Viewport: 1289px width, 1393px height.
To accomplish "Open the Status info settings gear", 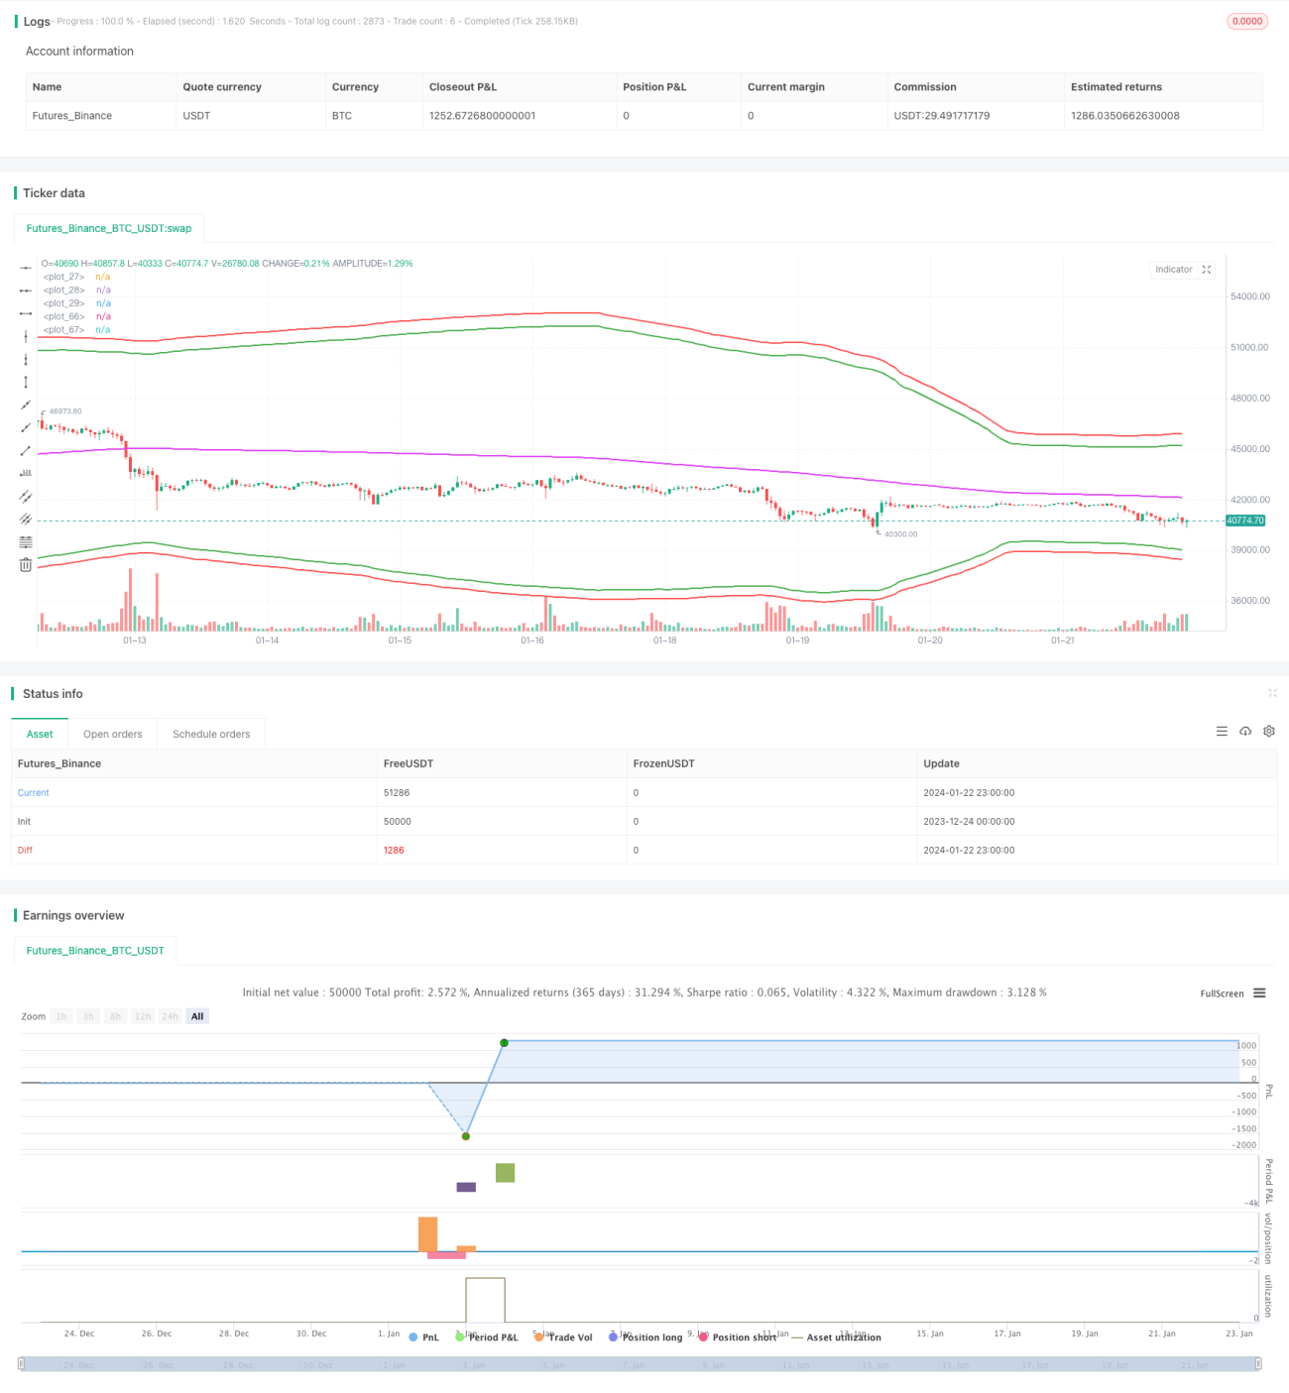I will coord(1269,731).
